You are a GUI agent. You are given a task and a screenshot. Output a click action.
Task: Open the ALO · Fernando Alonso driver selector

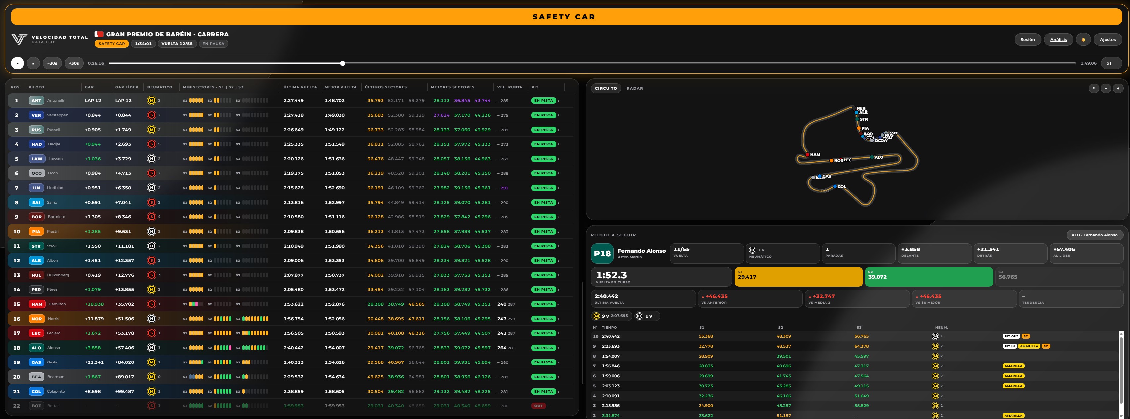[x=1095, y=235]
